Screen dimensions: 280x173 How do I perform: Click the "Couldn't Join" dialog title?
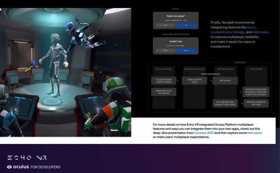[x=176, y=41]
